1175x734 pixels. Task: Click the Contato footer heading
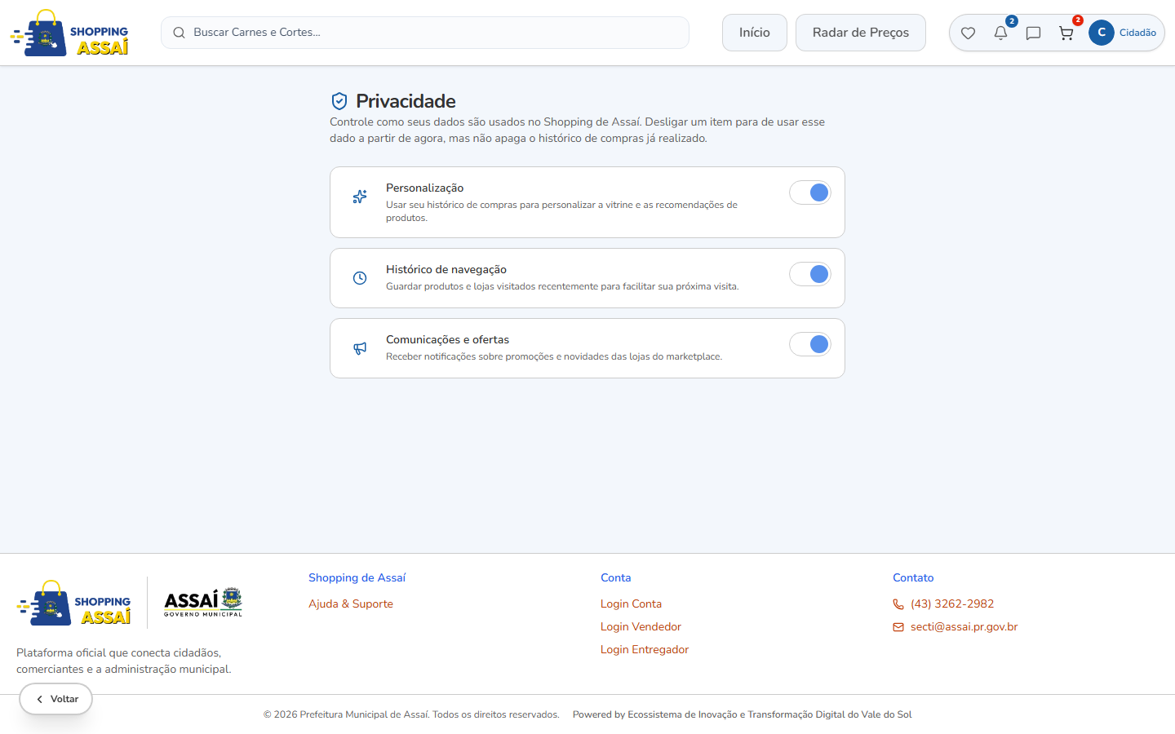913,577
